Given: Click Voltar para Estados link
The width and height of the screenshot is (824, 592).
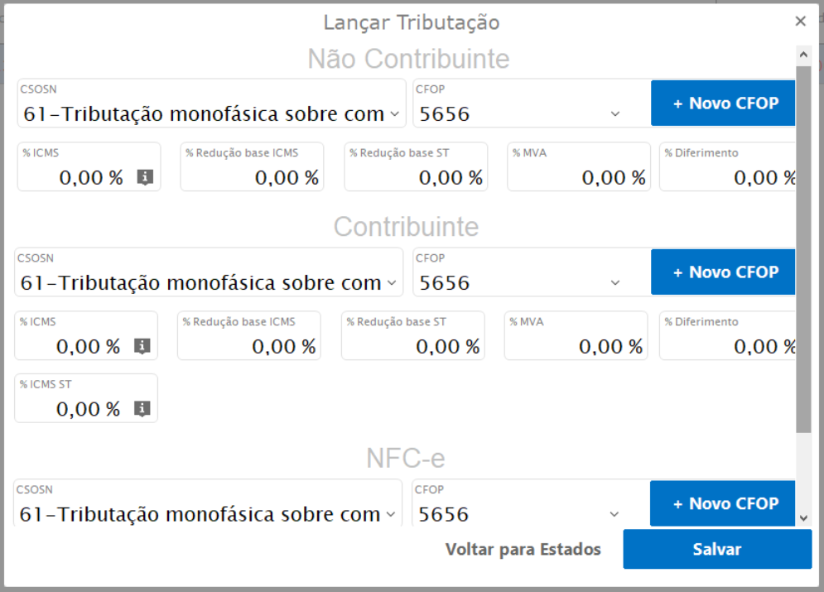Looking at the screenshot, I should [523, 550].
